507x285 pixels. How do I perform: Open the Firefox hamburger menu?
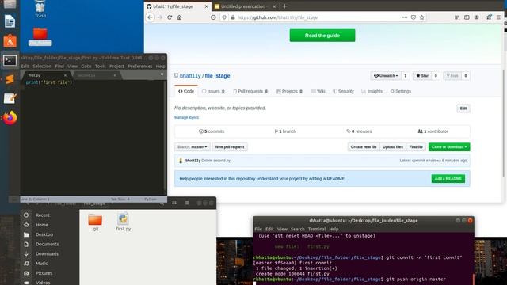click(498, 17)
